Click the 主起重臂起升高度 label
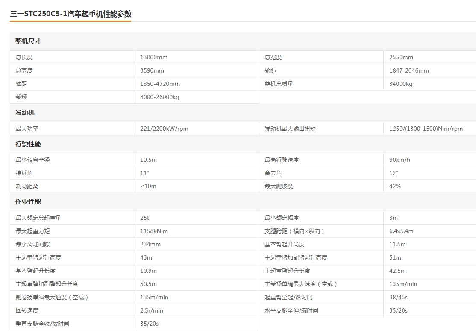The image size is (476, 333). pos(38,257)
